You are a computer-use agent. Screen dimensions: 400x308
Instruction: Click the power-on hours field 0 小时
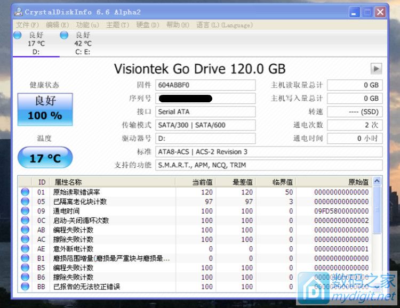[355, 138]
